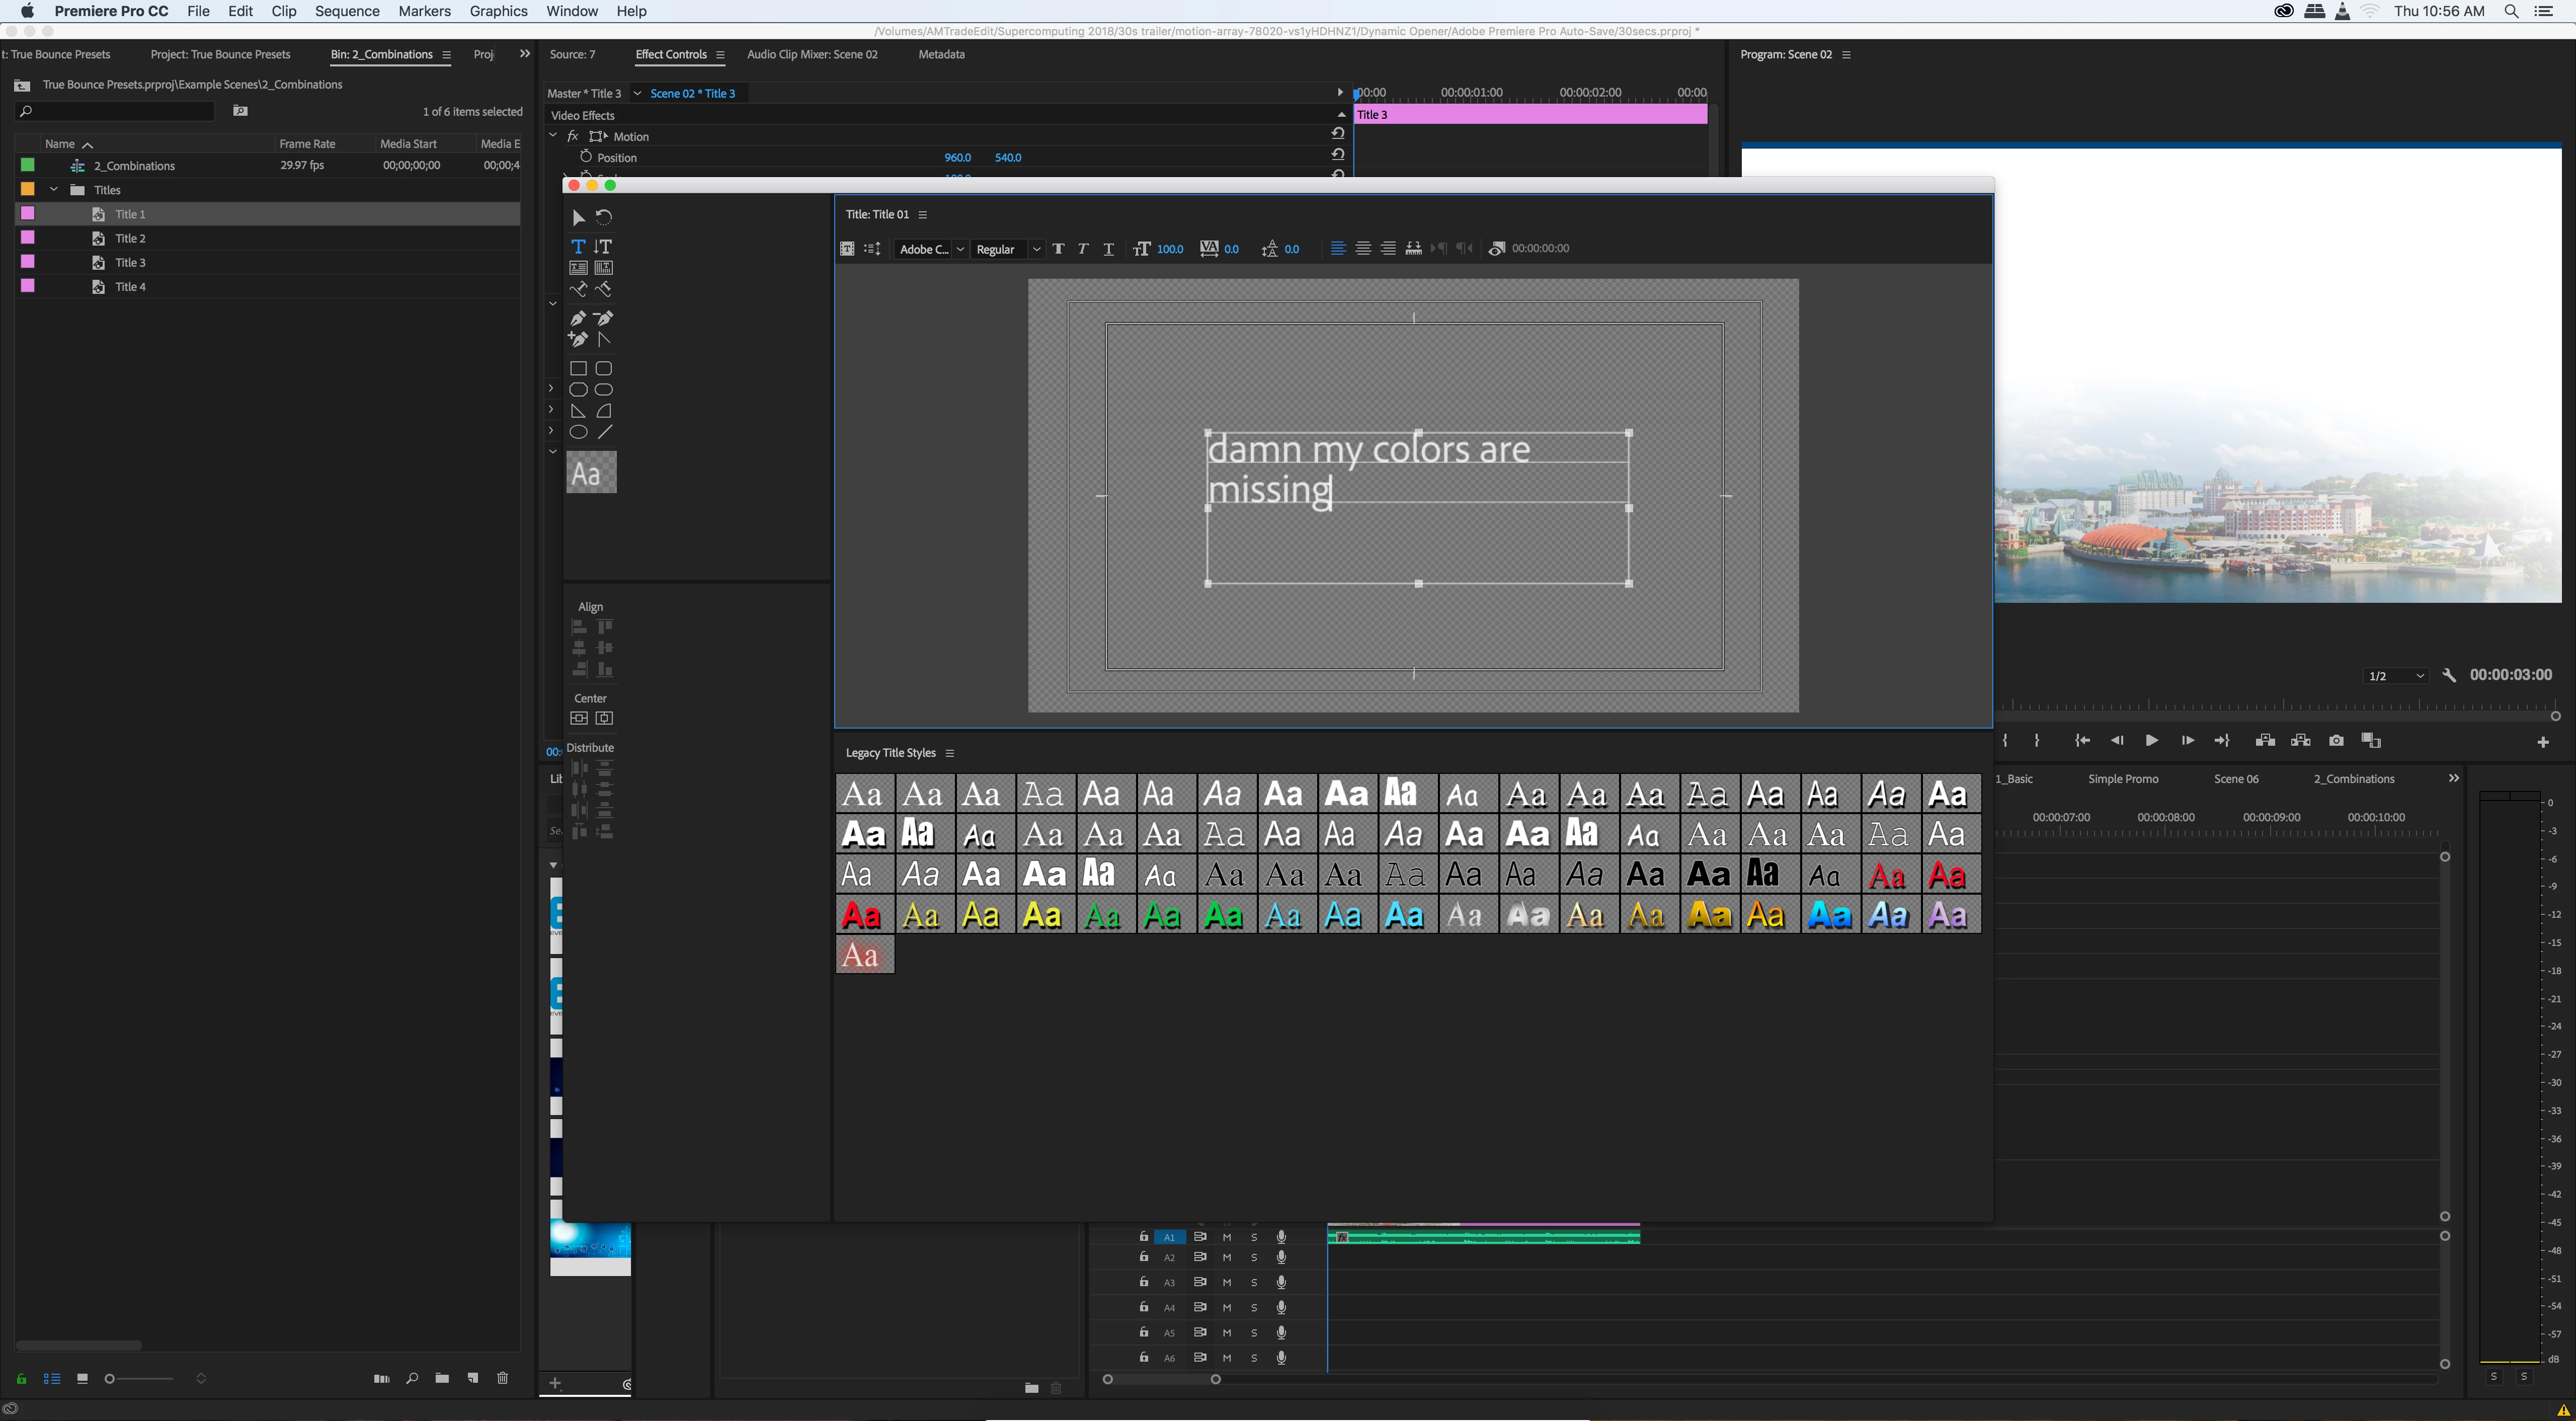This screenshot has height=1421, width=2576.
Task: Collapse the Titles bin folder
Action: coord(54,190)
